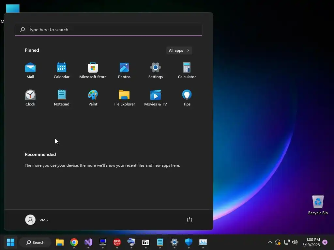Open File Explorer from the Pinned apps
This screenshot has width=334, height=250.
[124, 98]
